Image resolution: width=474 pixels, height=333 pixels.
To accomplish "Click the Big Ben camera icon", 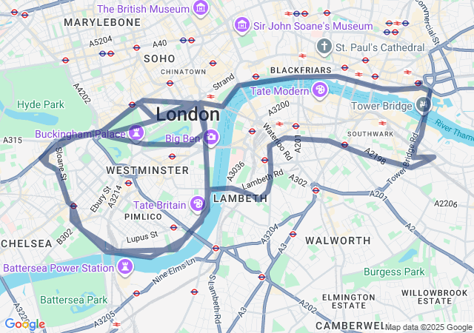I will [211, 138].
